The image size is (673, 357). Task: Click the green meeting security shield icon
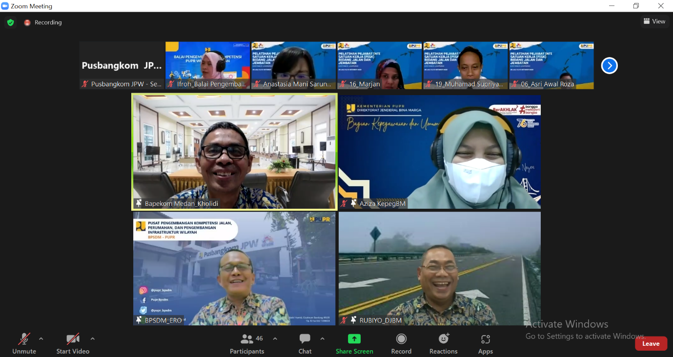click(10, 22)
